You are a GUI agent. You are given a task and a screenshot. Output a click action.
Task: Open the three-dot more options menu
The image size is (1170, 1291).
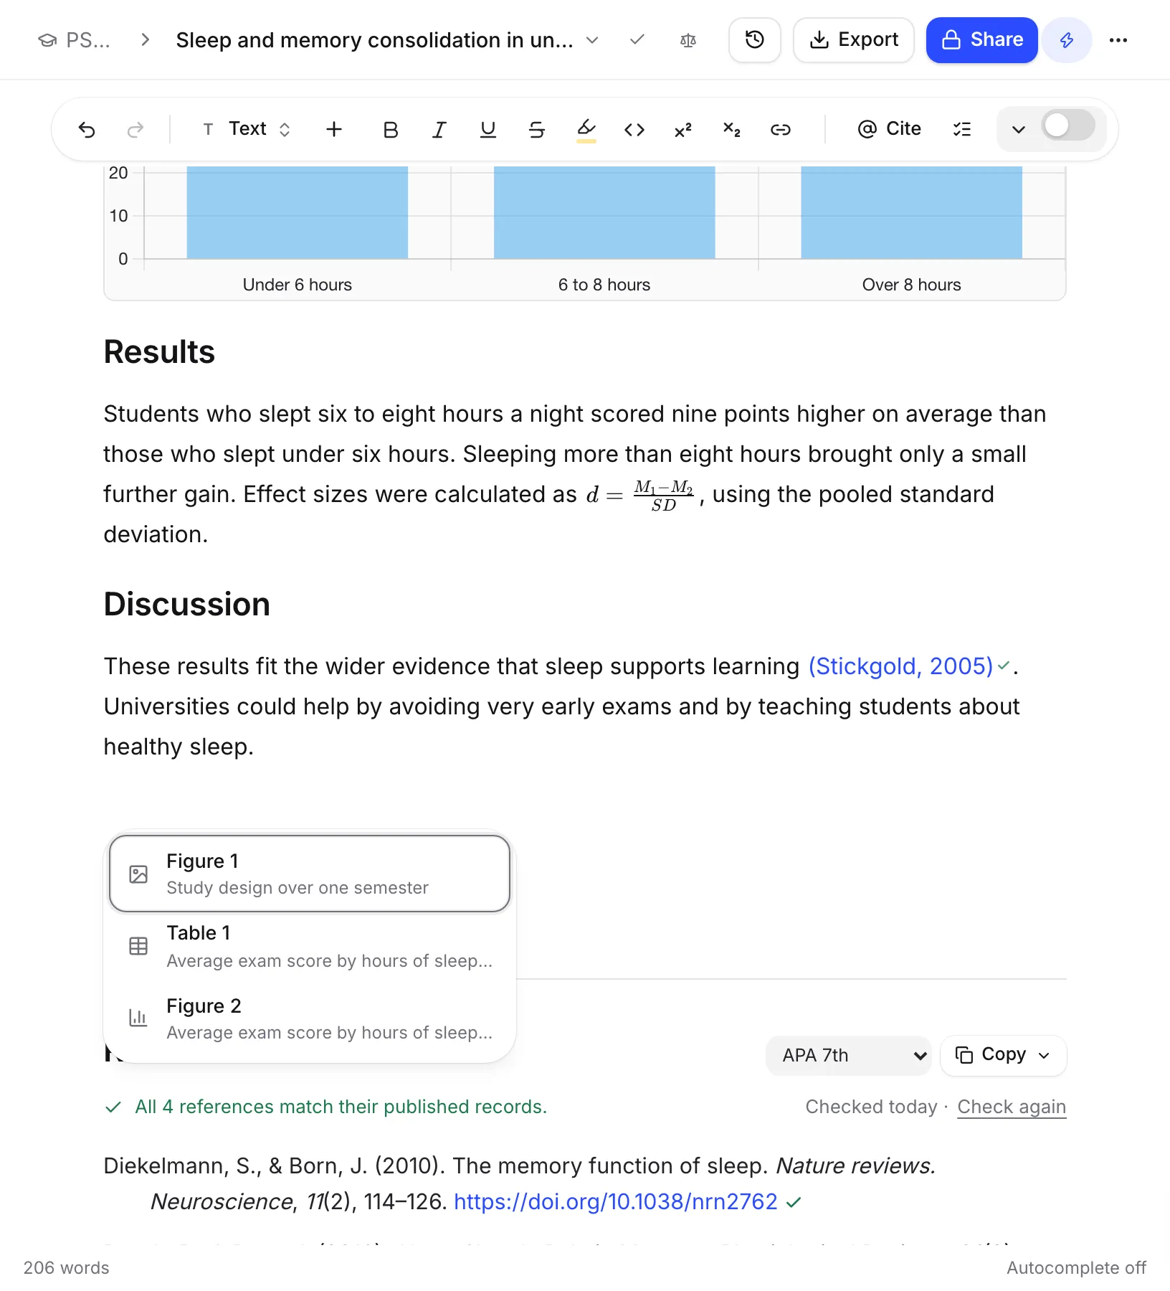tap(1118, 40)
